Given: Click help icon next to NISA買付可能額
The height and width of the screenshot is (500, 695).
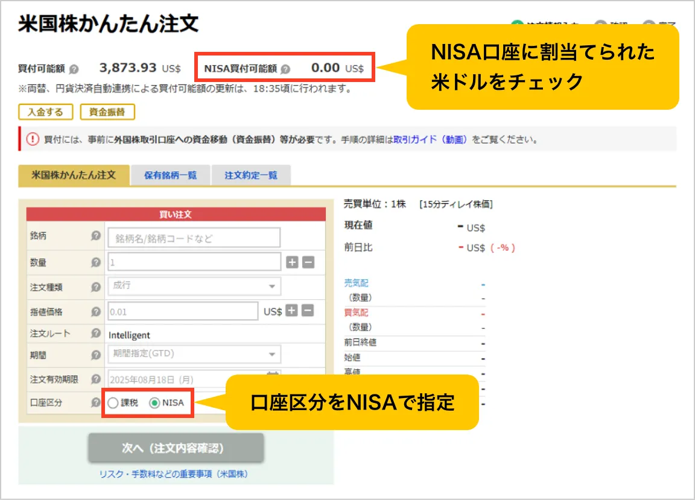Looking at the screenshot, I should tap(285, 69).
